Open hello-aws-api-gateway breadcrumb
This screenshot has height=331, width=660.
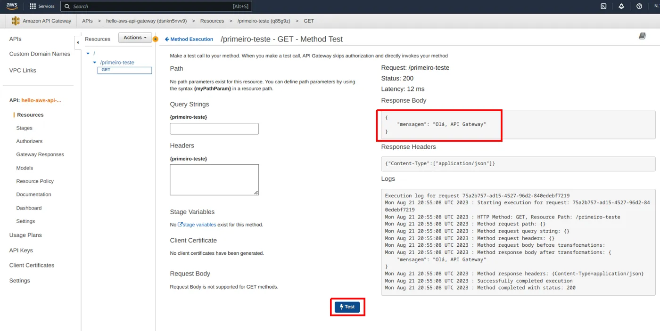pyautogui.click(x=147, y=21)
